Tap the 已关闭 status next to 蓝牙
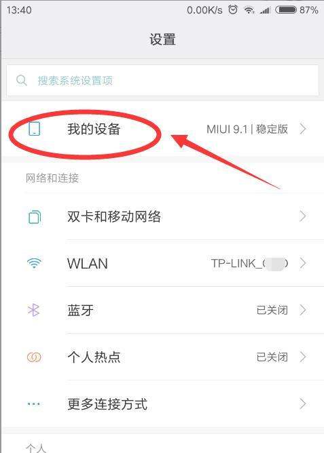324x453 pixels. (x=272, y=311)
